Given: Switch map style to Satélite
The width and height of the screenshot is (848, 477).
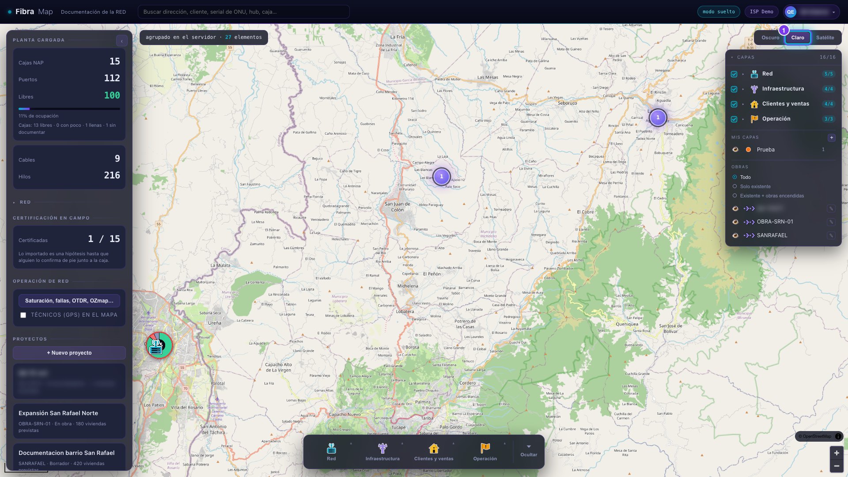Looking at the screenshot, I should 825,38.
